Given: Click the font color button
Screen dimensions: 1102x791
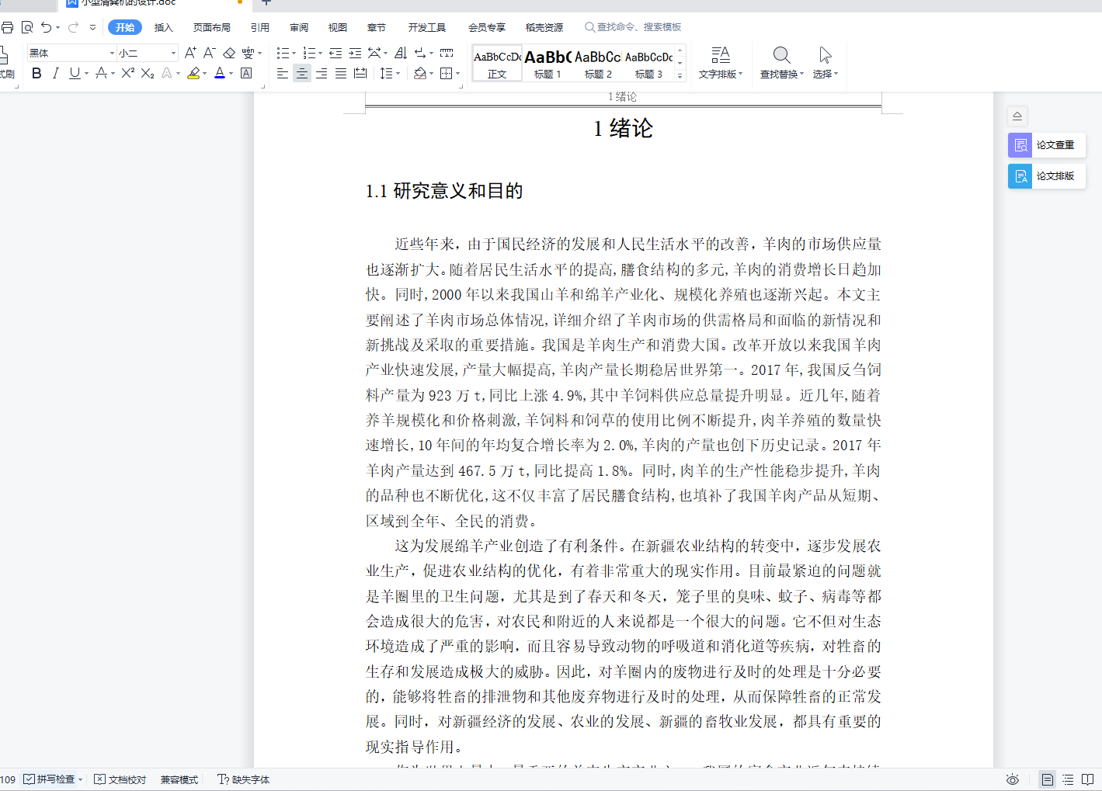Looking at the screenshot, I should (x=220, y=73).
